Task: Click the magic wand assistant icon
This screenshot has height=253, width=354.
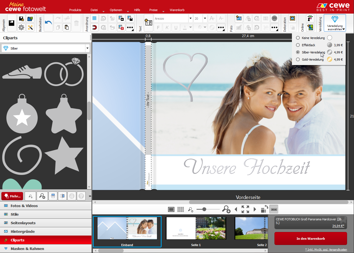Action: click(x=30, y=27)
